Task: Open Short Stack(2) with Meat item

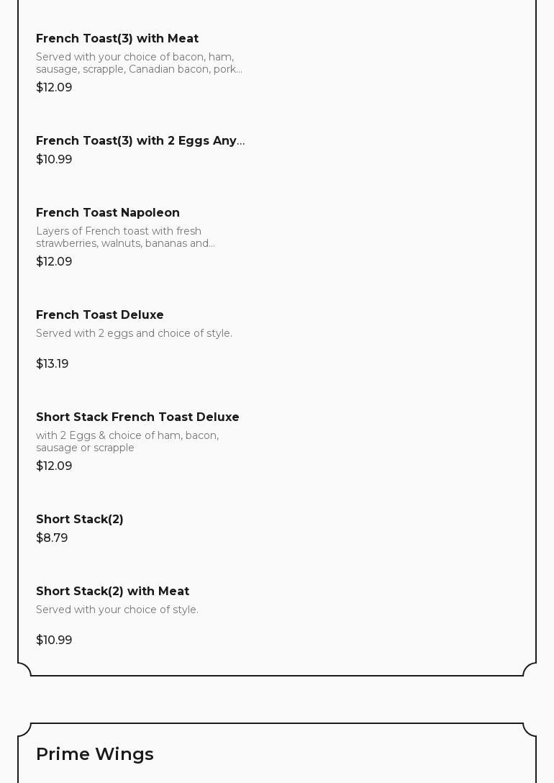Action: tap(113, 592)
